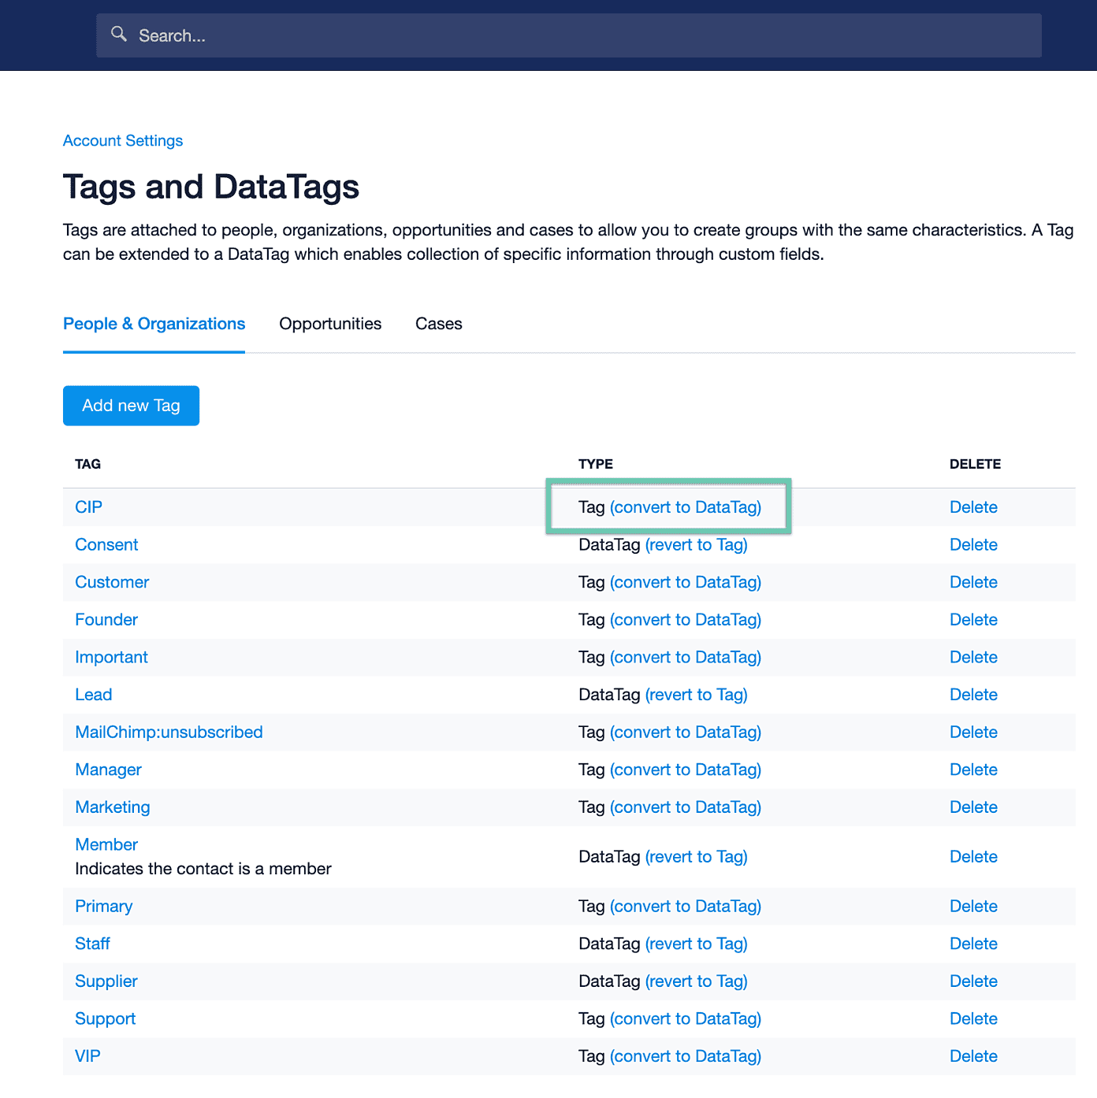The width and height of the screenshot is (1097, 1098).
Task: Open the VIP tag
Action: (x=87, y=1056)
